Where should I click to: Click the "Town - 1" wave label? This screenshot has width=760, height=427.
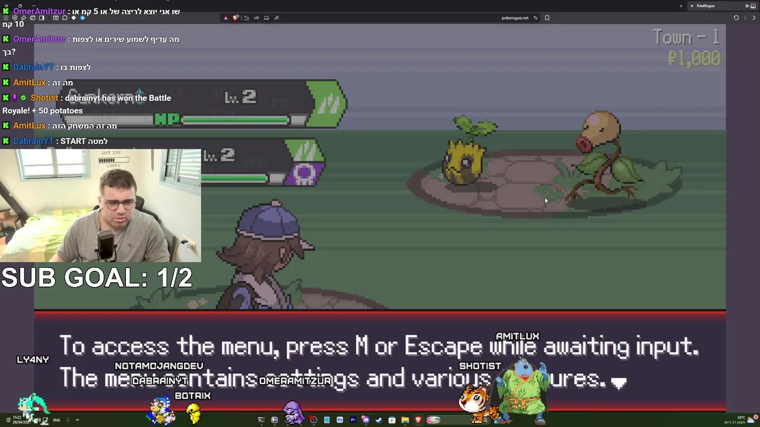pyautogui.click(x=686, y=37)
